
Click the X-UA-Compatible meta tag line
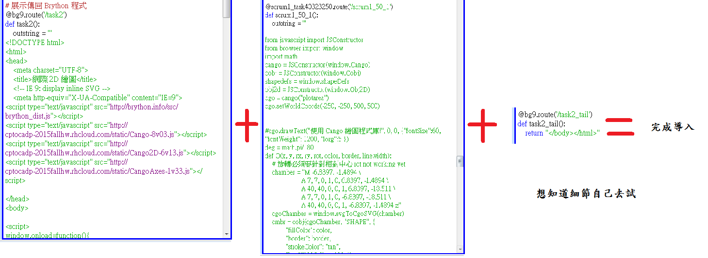pos(98,98)
